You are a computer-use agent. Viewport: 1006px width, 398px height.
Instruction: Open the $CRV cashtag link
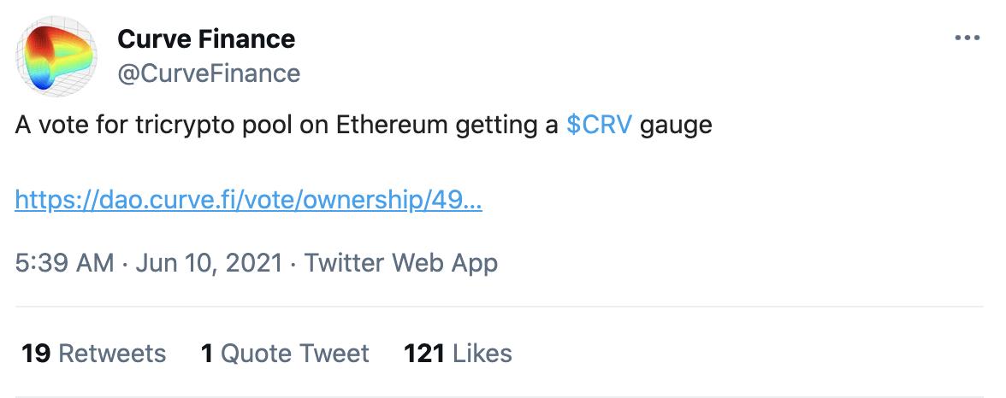[x=599, y=126]
